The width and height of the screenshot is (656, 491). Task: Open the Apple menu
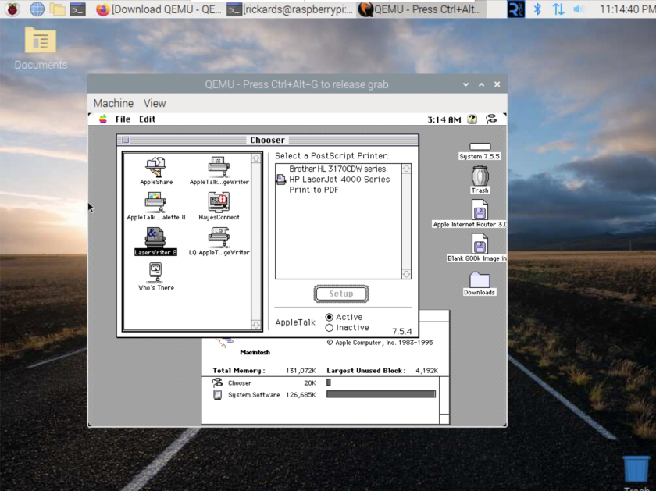102,119
